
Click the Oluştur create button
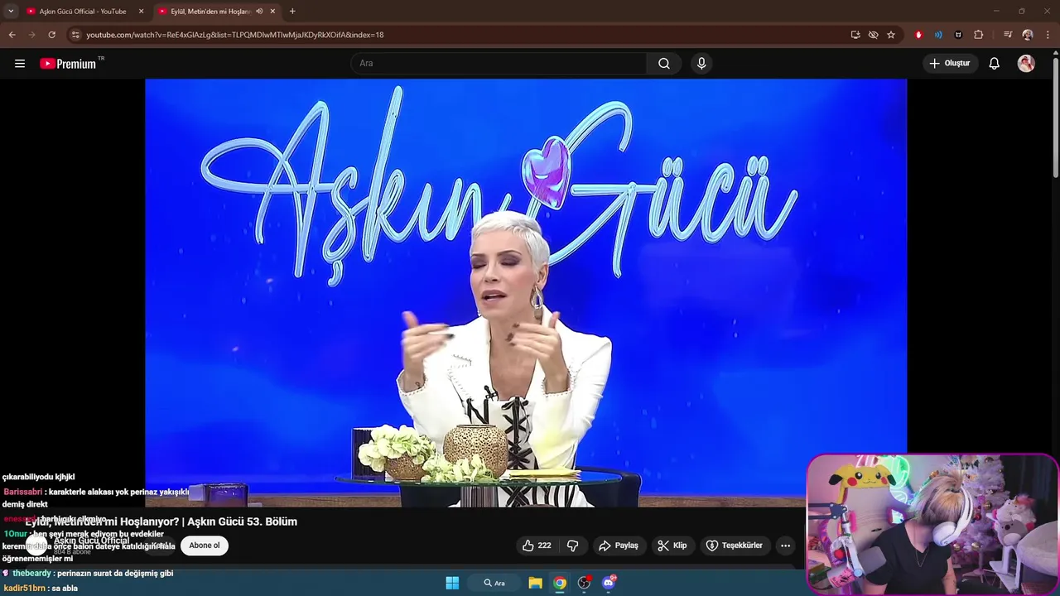tap(950, 64)
